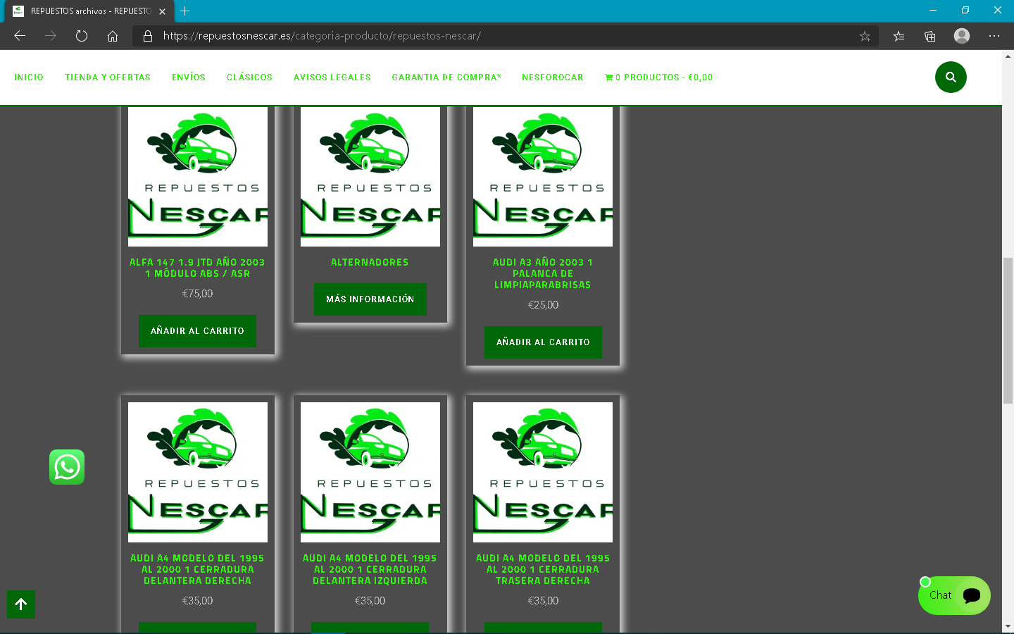Click the scrollbar up arrow

click(1008, 56)
